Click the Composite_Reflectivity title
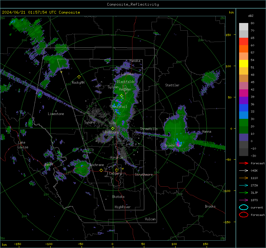Screen dimensions: 266x248 point(133,4)
